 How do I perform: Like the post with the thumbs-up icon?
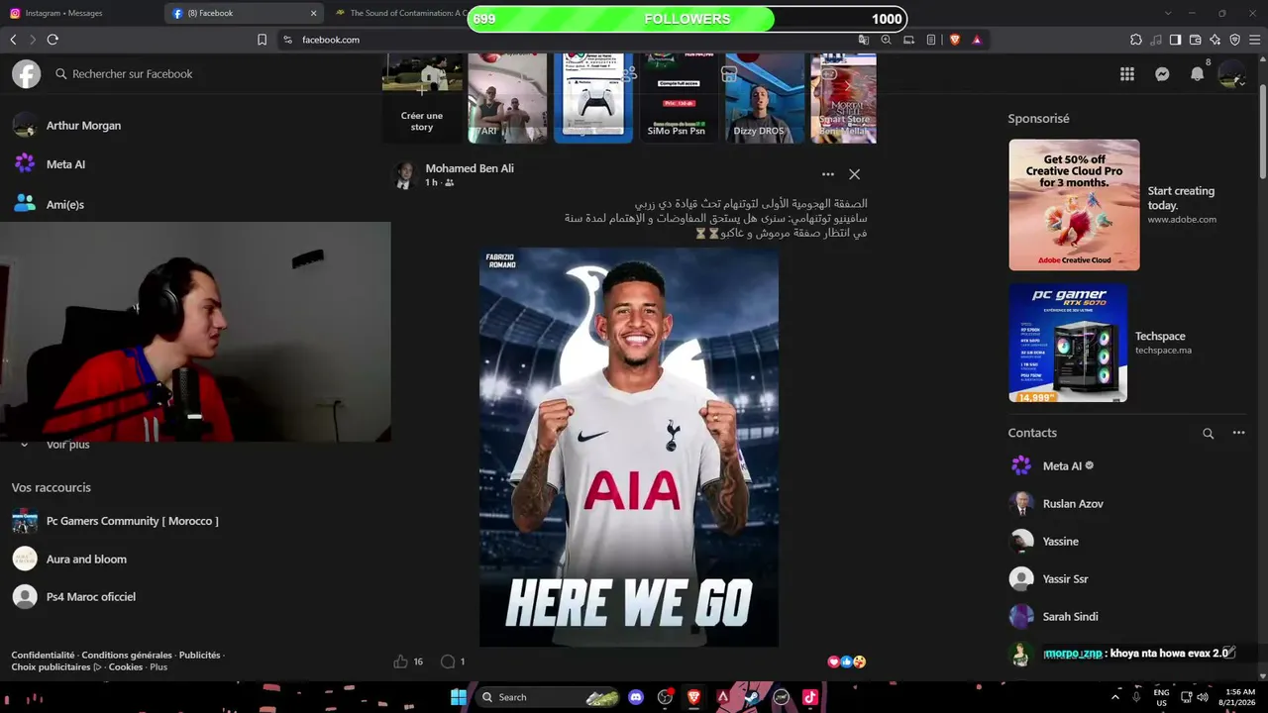[x=400, y=662]
